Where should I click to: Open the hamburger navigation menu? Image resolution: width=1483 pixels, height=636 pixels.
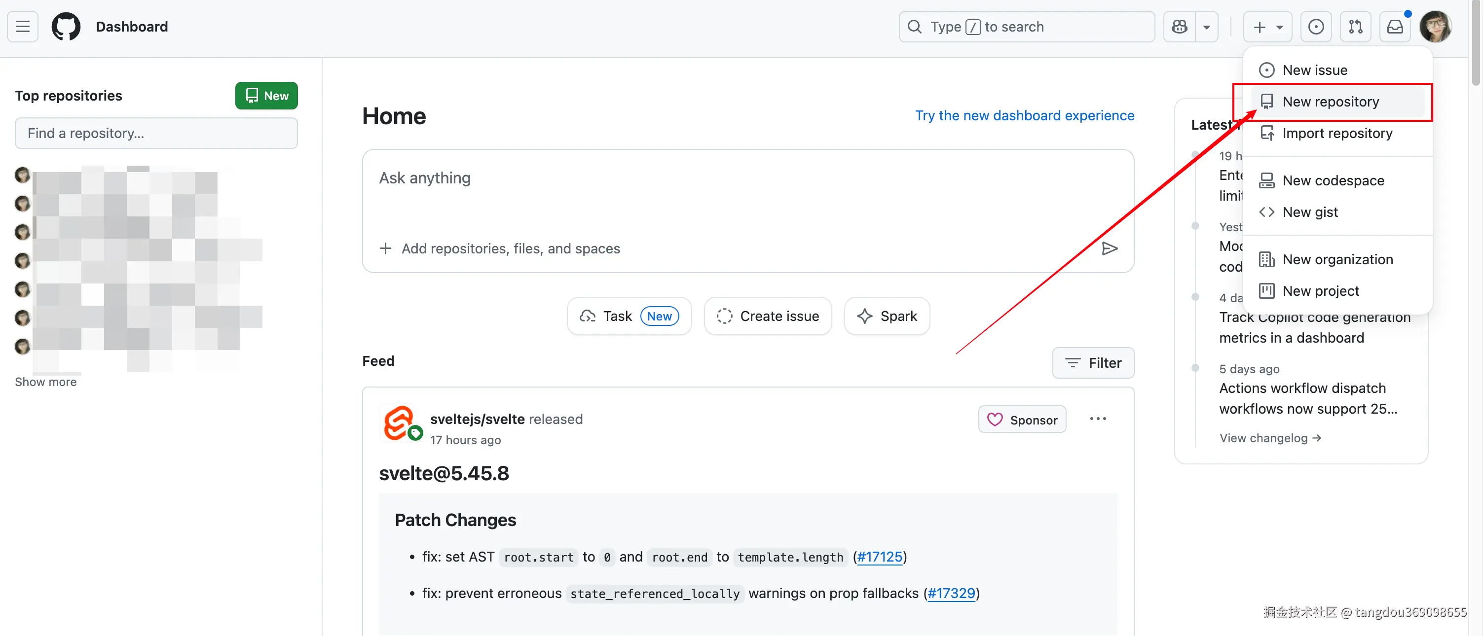pos(23,27)
